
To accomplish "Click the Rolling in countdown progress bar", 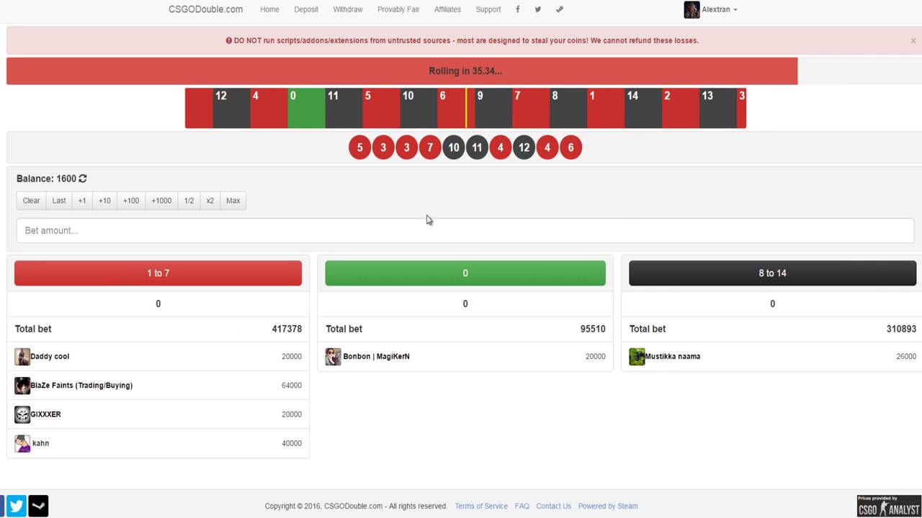I will pyautogui.click(x=402, y=71).
